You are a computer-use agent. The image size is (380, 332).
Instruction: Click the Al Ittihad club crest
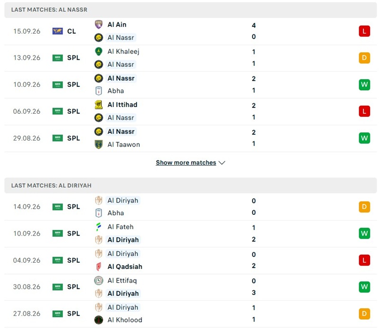click(99, 104)
